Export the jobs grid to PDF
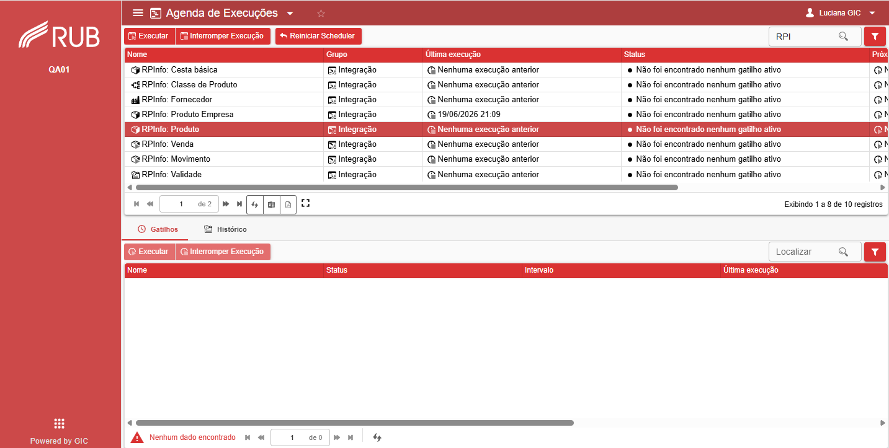 click(x=288, y=204)
